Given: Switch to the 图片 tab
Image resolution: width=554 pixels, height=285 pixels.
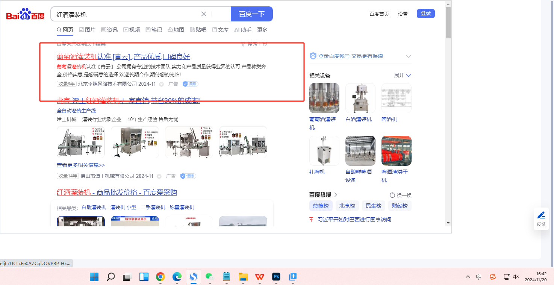Looking at the screenshot, I should 87,30.
